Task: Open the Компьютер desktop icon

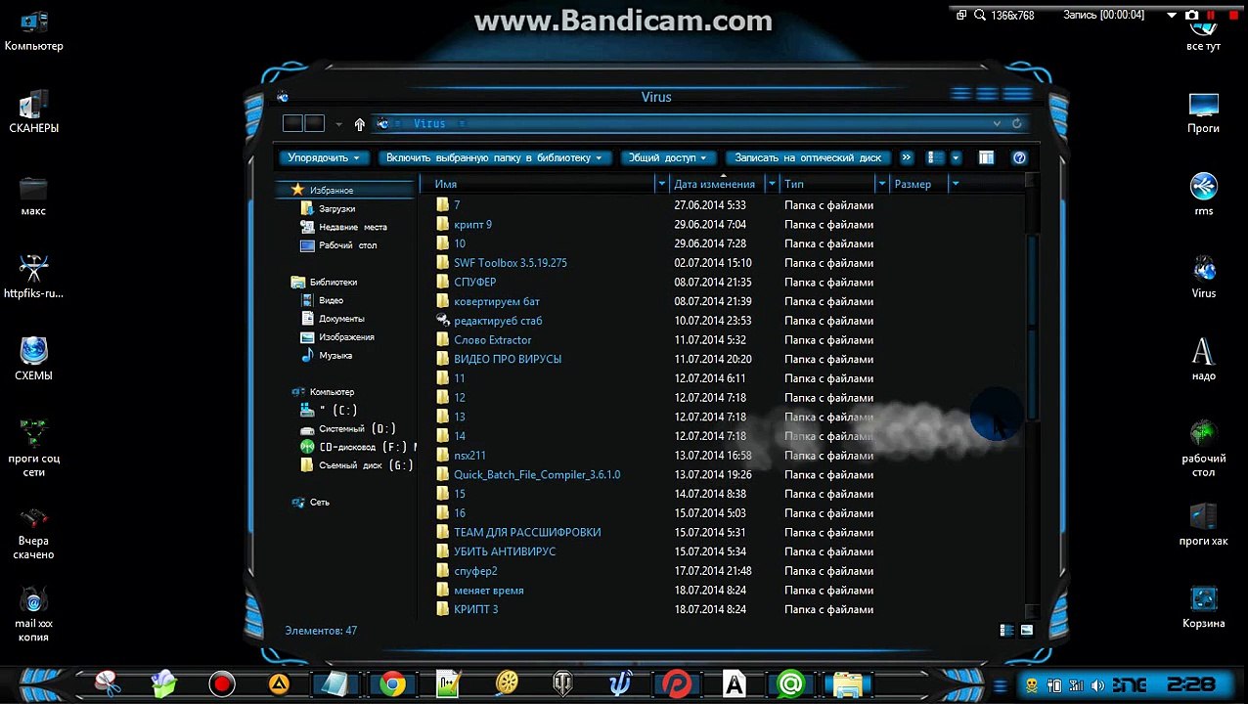Action: pos(33,29)
